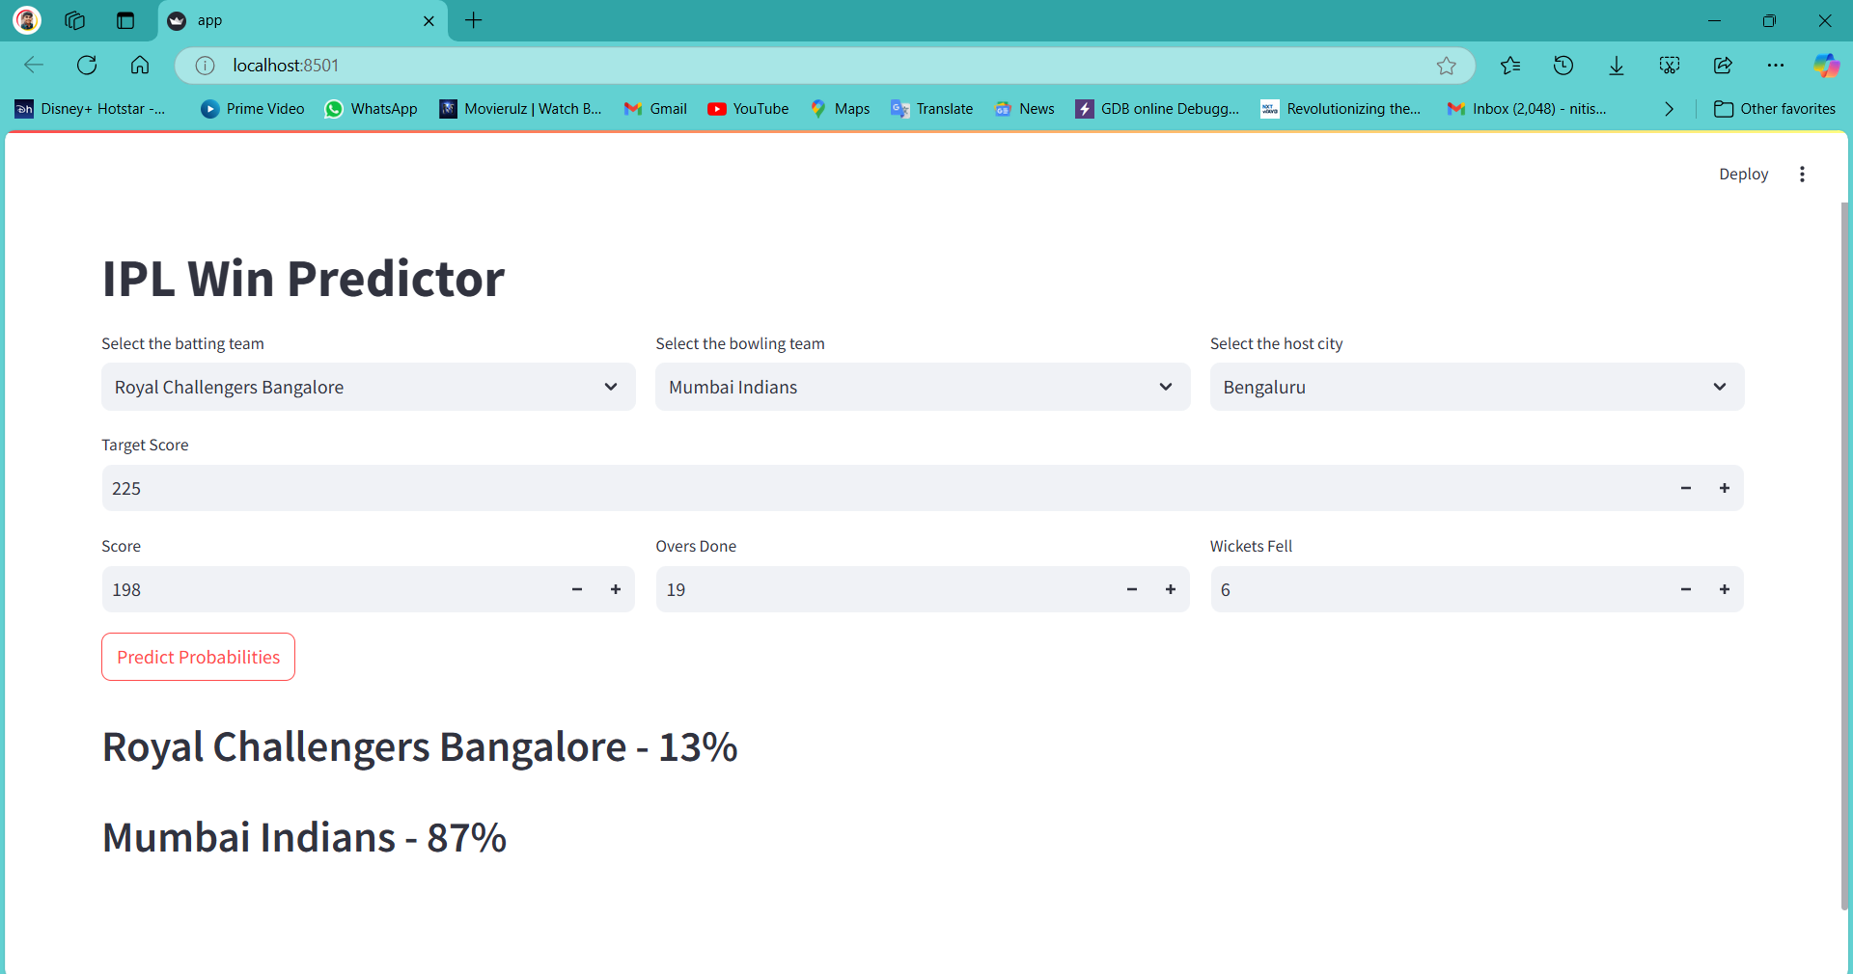Viewport: 1853px width, 974px height.
Task: Open Movierulz bookmark
Action: pos(520,109)
